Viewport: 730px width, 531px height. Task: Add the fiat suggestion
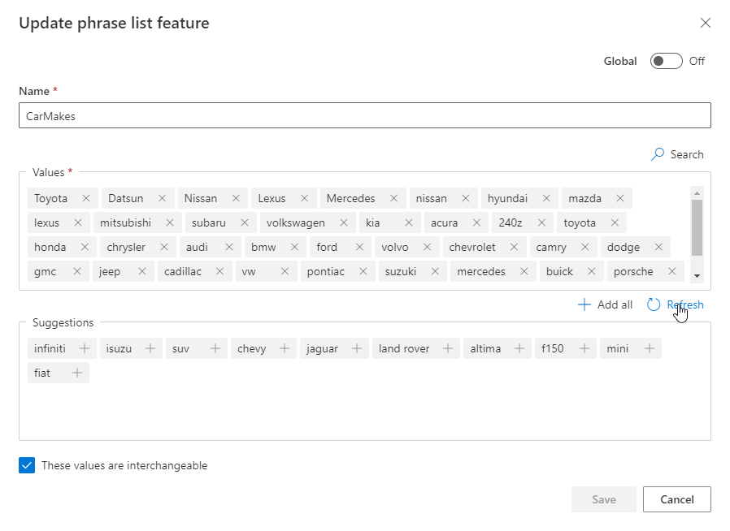(77, 373)
